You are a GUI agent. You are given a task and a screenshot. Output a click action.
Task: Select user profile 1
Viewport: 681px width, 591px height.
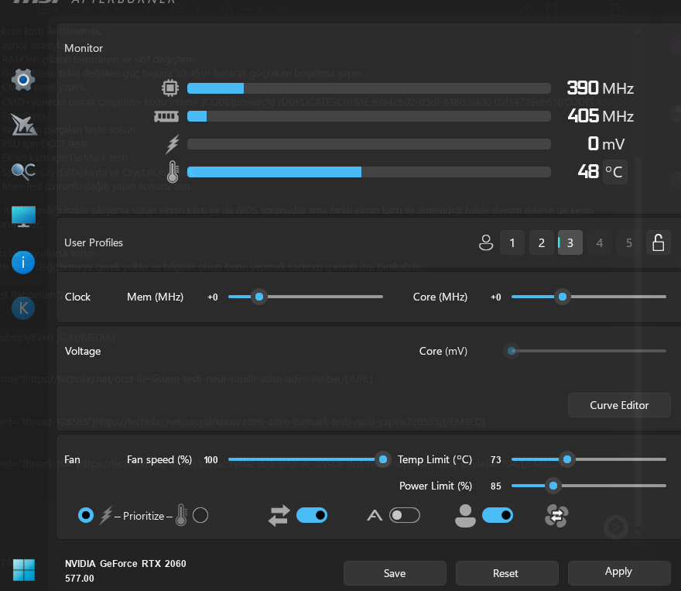[x=512, y=242]
